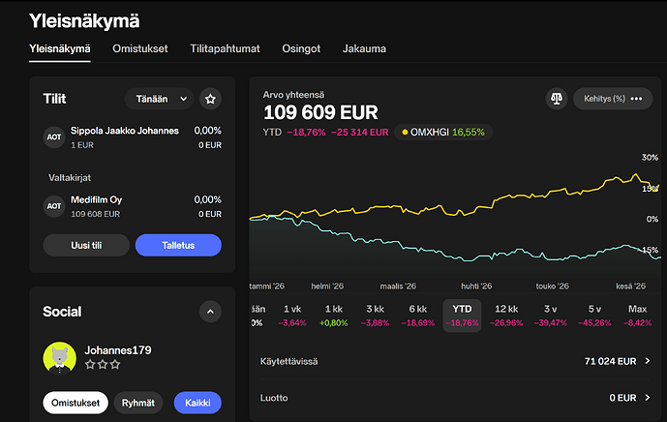Select the 6 kk time range

418,316
